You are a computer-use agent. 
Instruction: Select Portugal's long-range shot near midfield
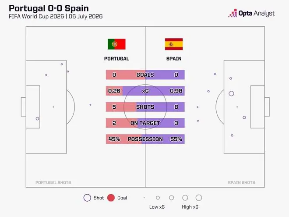pos(90,105)
